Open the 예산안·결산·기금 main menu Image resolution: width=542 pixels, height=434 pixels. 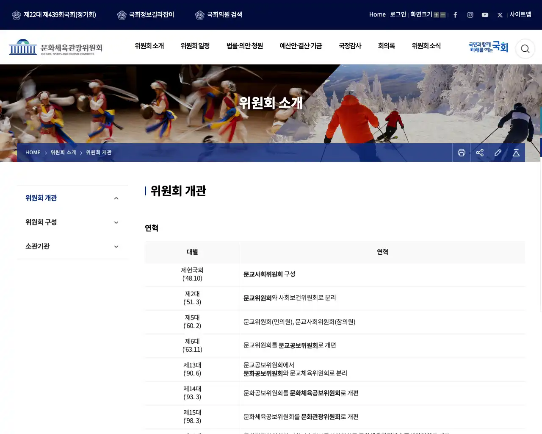tap(301, 46)
